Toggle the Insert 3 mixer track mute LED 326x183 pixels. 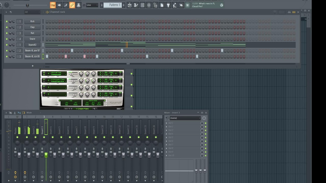(44, 137)
